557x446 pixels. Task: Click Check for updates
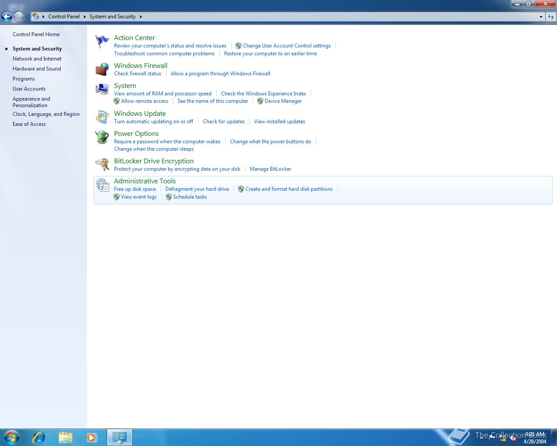pos(224,122)
